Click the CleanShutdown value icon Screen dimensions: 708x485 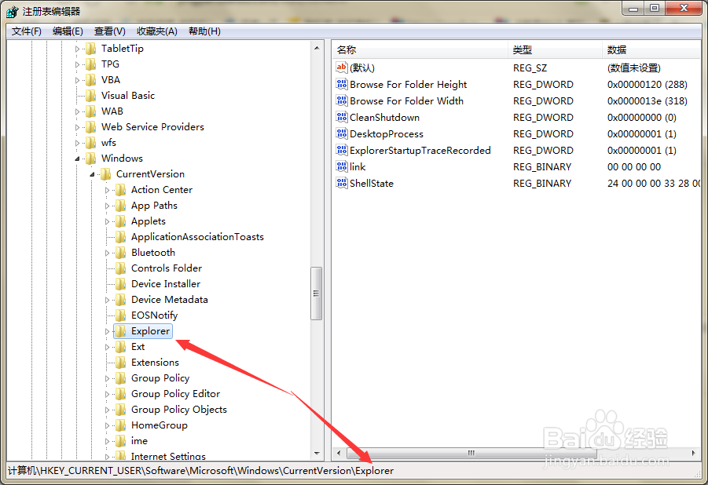(341, 117)
